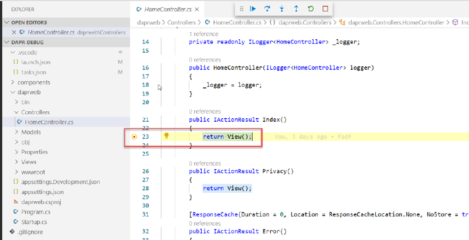The height and width of the screenshot is (240, 469).
Task: Click the _logger field on line 14
Action: [x=344, y=42]
